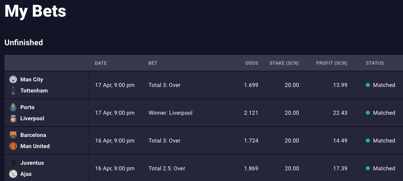Open the Barcelona match link
This screenshot has height=181, width=403.
tap(33, 135)
